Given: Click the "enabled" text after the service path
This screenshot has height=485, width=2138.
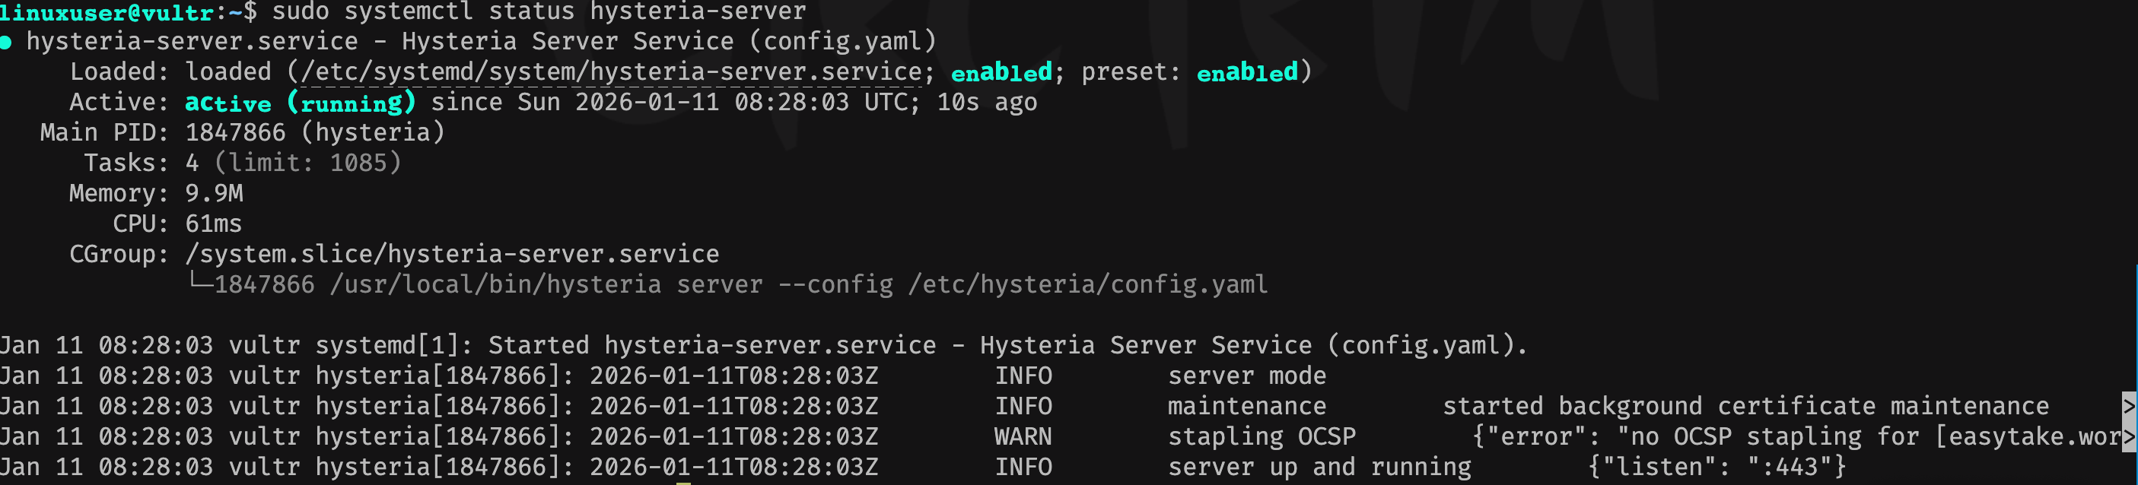Looking at the screenshot, I should point(1001,73).
